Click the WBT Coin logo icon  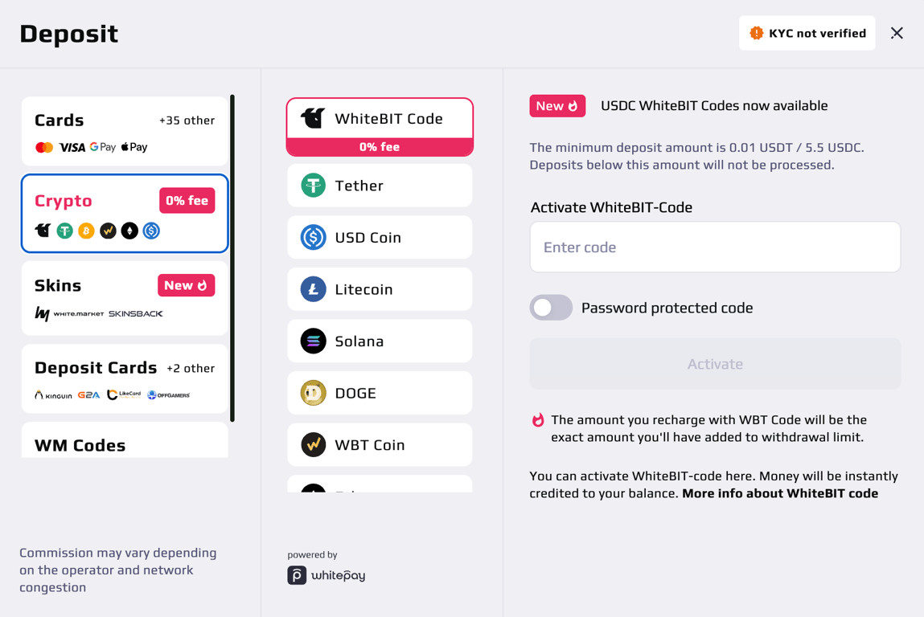point(313,445)
